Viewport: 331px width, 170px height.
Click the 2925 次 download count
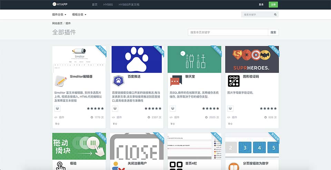click(x=212, y=117)
